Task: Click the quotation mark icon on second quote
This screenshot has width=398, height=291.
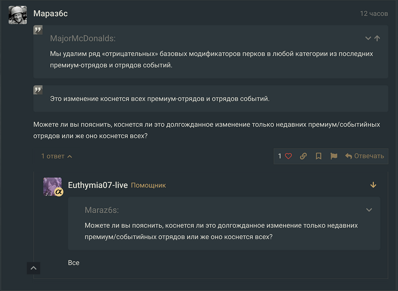Action: coord(38,90)
